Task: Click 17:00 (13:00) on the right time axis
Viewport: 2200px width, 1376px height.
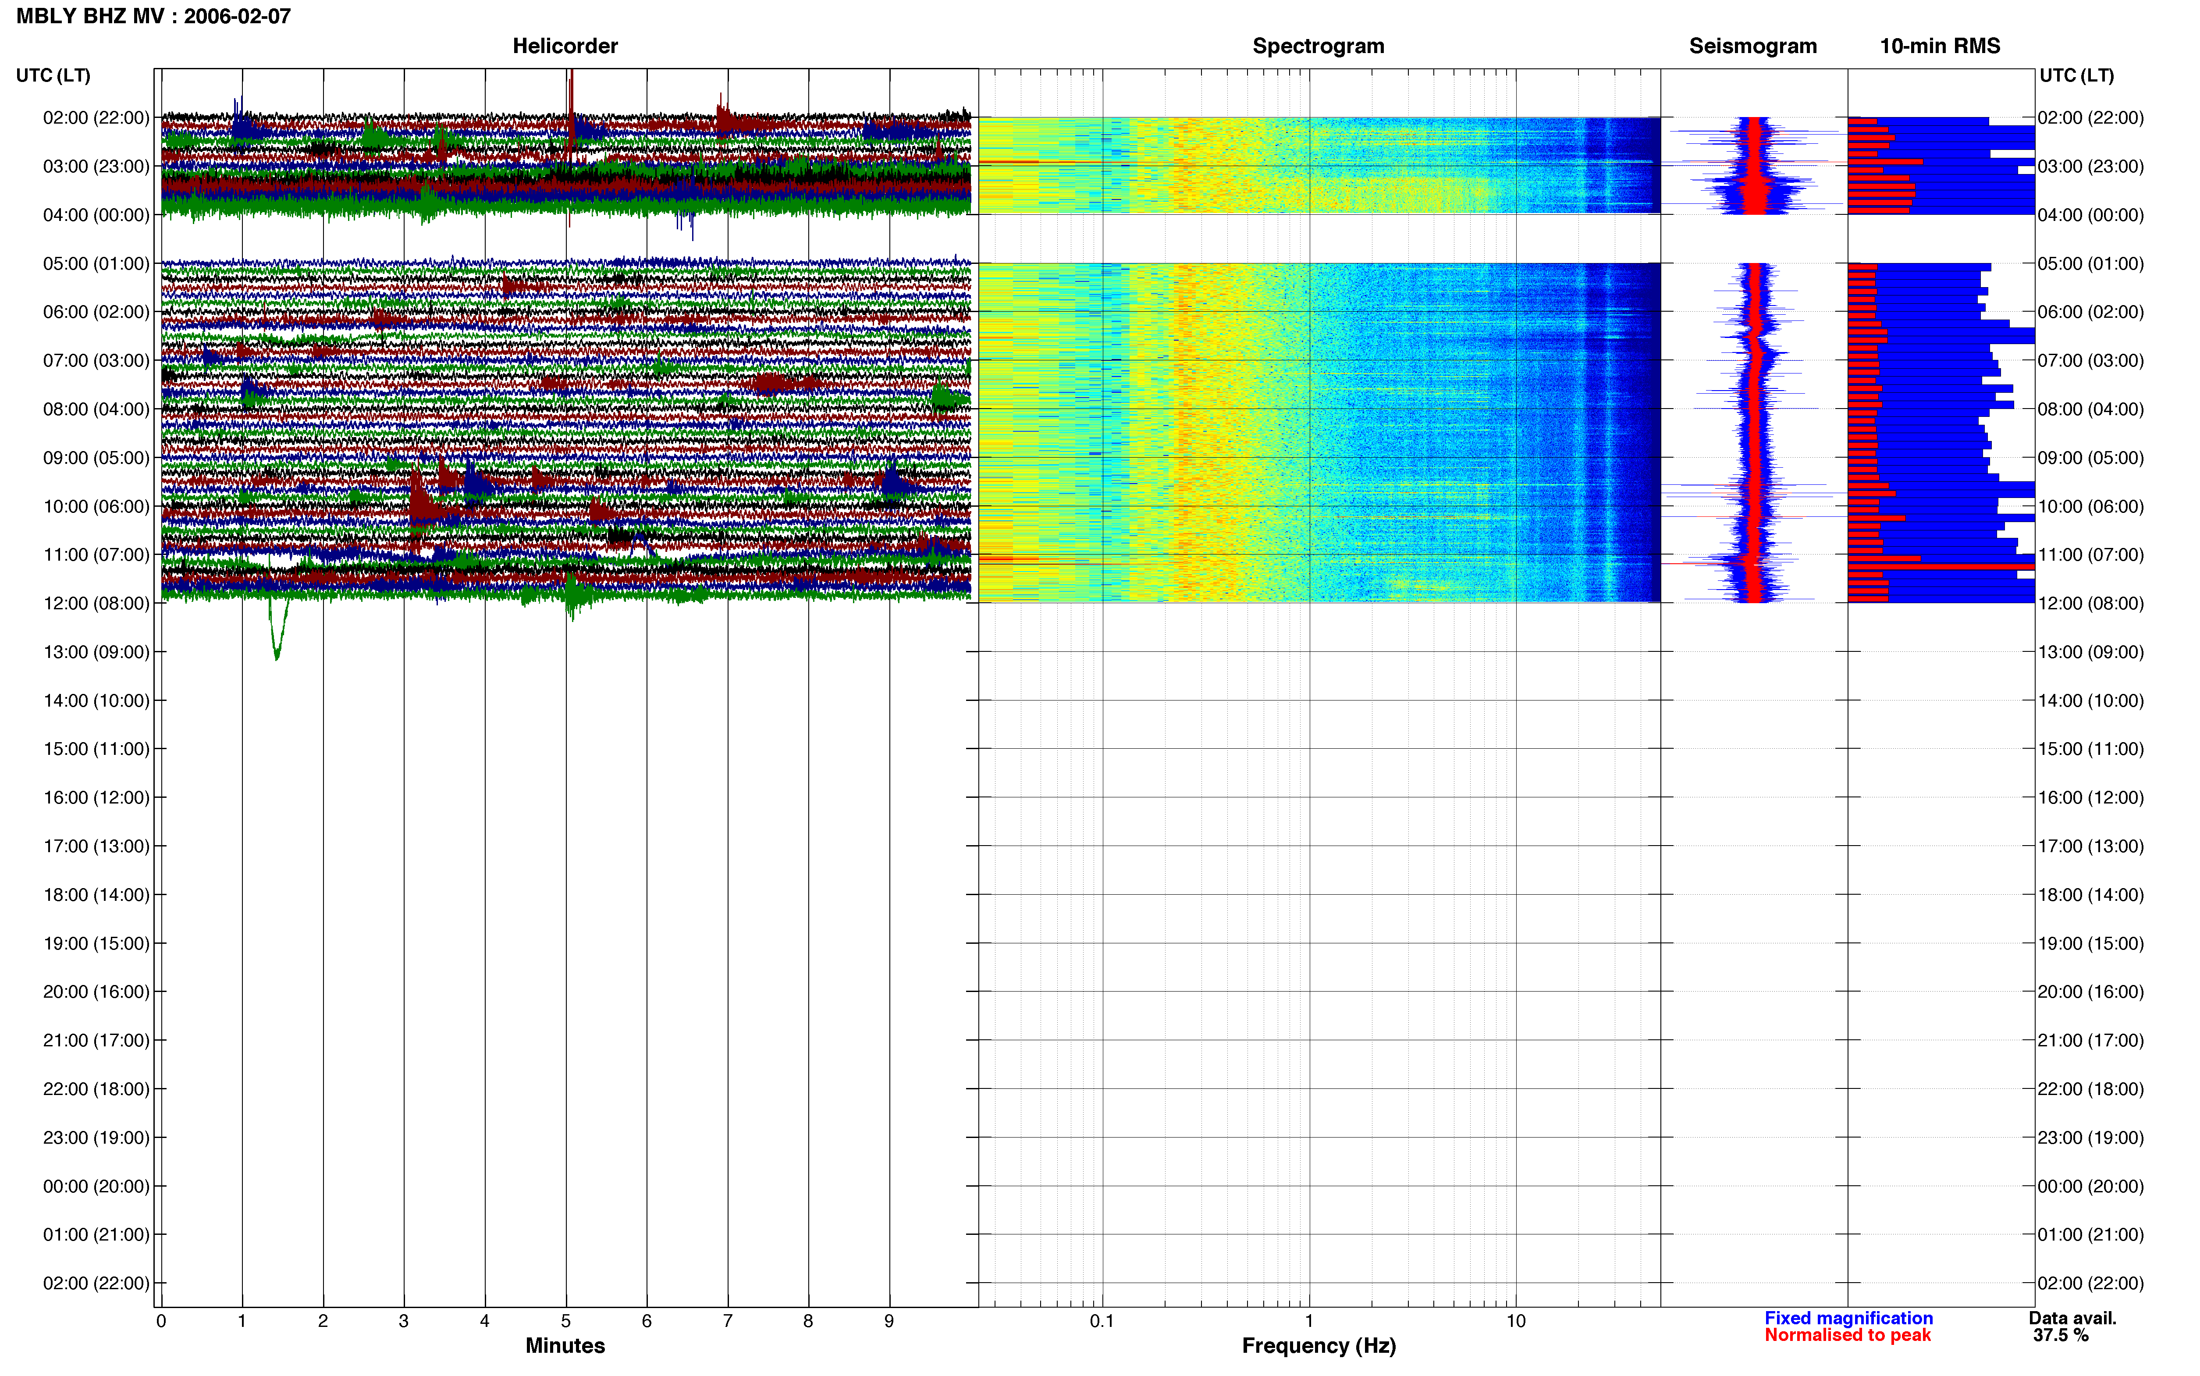Action: 2091,846
